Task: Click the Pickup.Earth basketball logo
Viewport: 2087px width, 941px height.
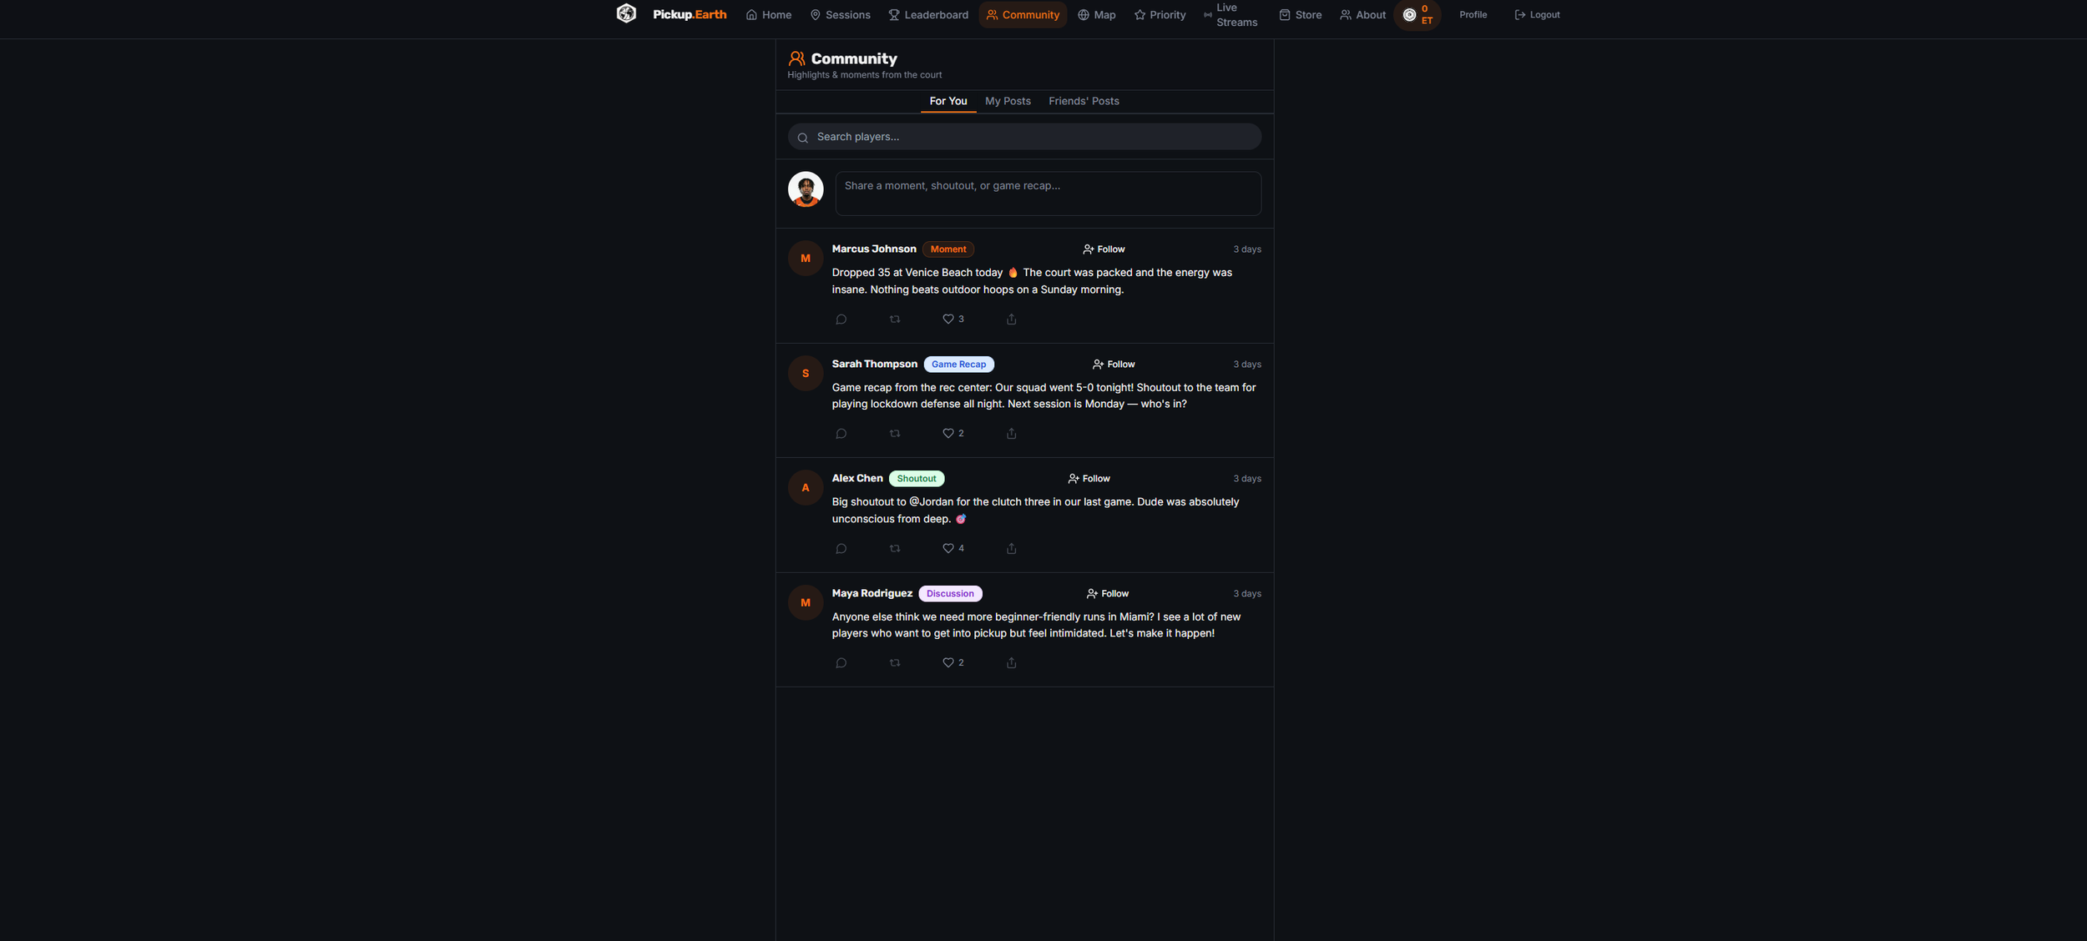Action: coord(626,14)
